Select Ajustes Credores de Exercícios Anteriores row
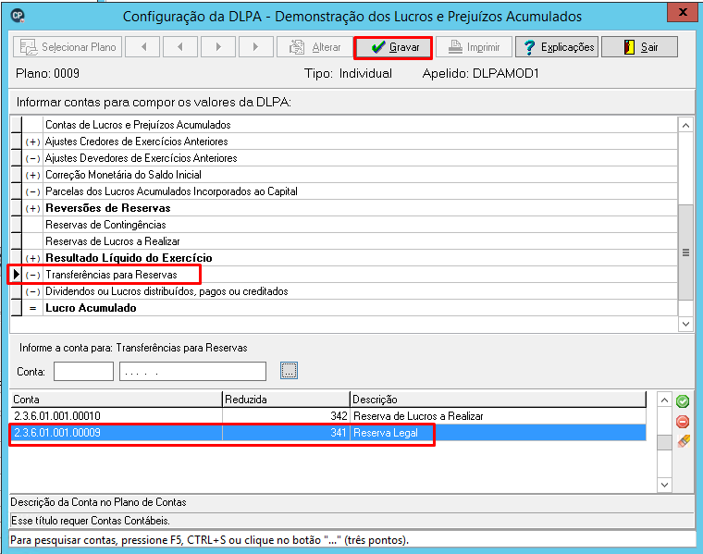Image resolution: width=703 pixels, height=554 pixels. pyautogui.click(x=344, y=142)
